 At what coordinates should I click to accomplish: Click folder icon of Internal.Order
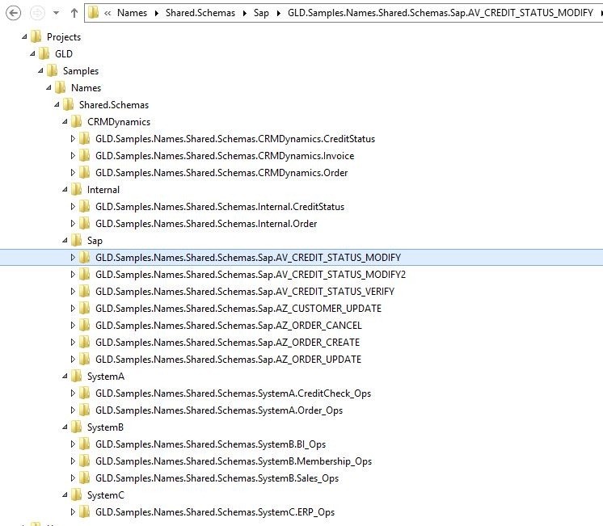85,223
